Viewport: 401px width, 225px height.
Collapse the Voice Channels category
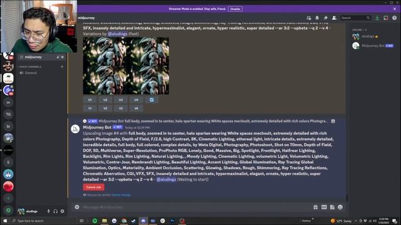pyautogui.click(x=30, y=67)
